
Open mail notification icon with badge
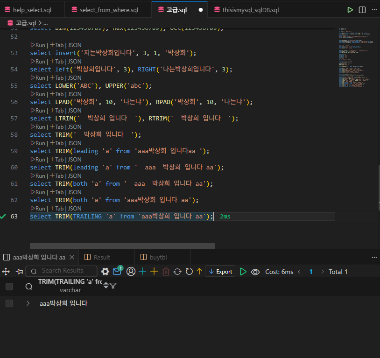click(x=118, y=271)
